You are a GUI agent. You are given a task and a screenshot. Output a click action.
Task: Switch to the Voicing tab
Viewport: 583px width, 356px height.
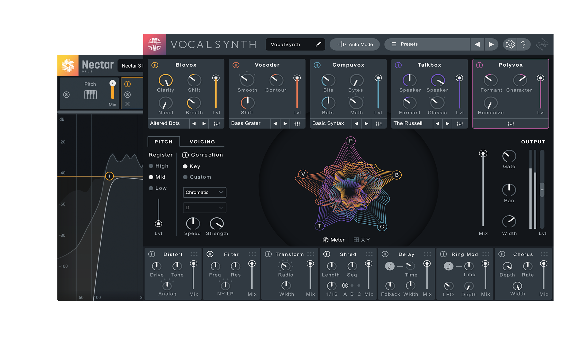tap(202, 142)
